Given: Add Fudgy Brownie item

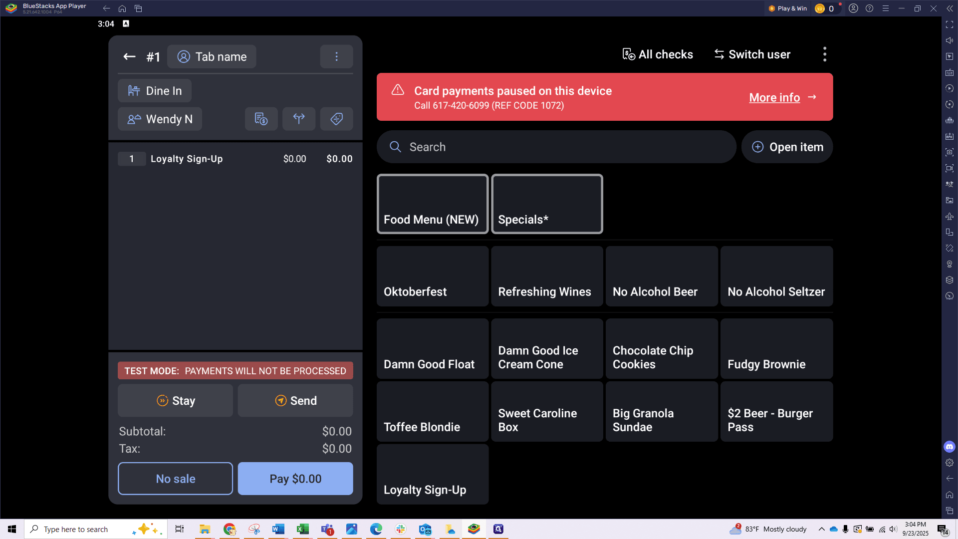Looking at the screenshot, I should (776, 348).
